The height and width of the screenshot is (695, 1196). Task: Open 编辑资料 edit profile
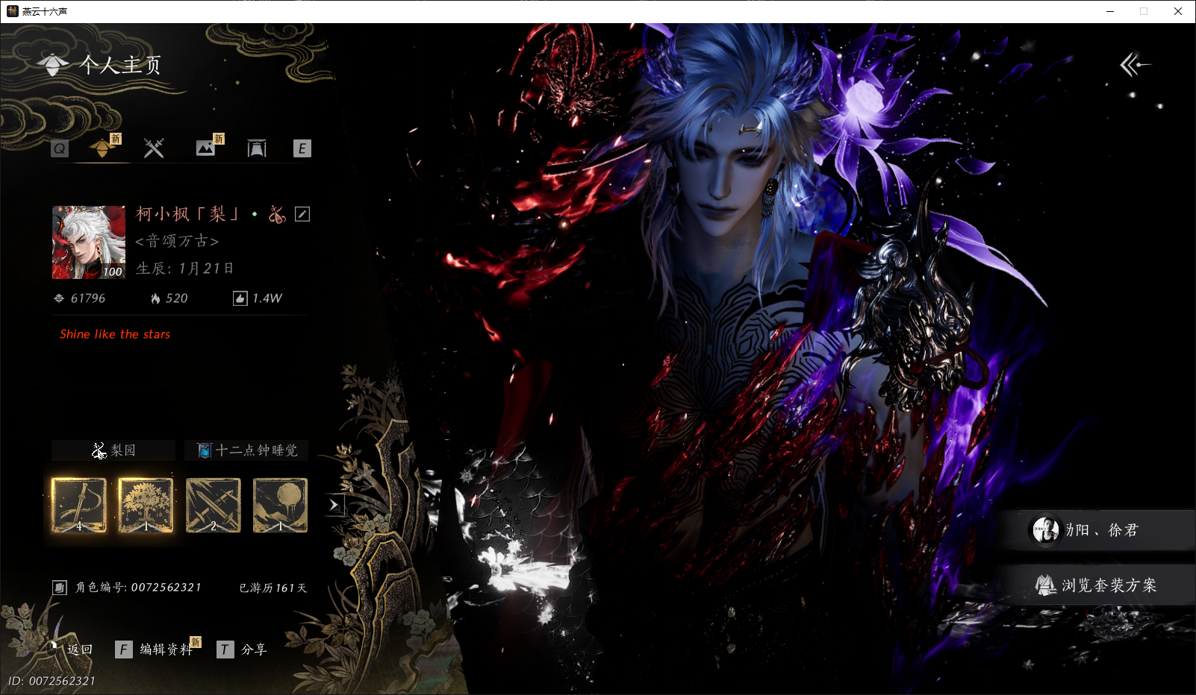tap(166, 650)
